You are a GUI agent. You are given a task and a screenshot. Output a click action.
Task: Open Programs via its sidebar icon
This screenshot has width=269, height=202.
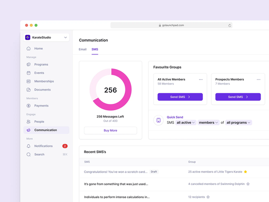(29, 65)
